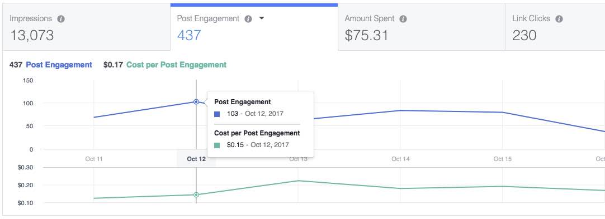The width and height of the screenshot is (605, 219).
Task: Switch to the Link Clicks tab
Action: click(555, 27)
